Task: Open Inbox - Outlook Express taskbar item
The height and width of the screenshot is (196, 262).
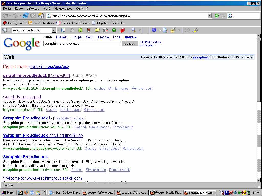Action: pyautogui.click(x=64, y=193)
